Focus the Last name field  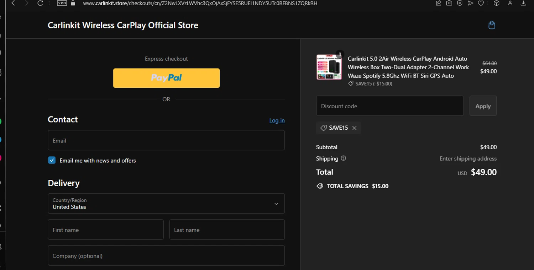227,229
